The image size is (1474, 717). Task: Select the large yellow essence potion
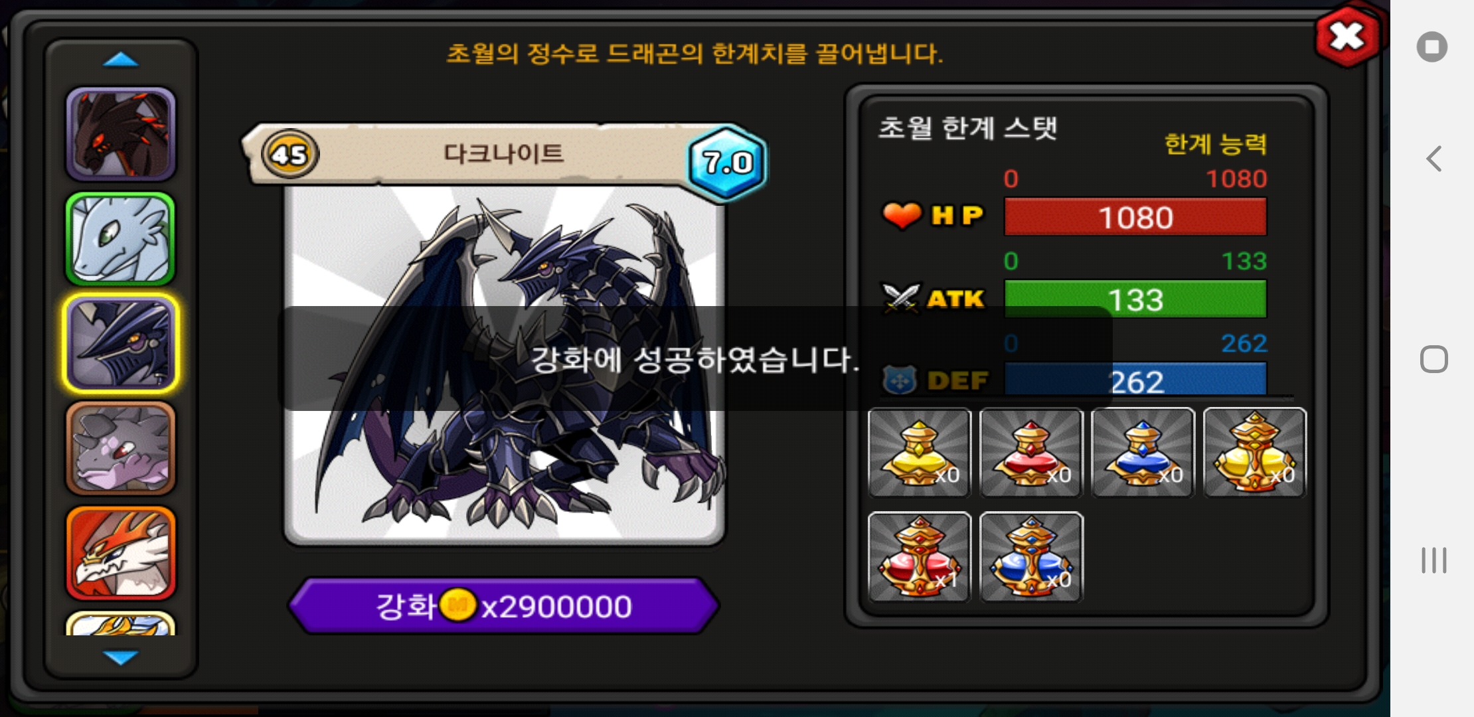pyautogui.click(x=1255, y=453)
